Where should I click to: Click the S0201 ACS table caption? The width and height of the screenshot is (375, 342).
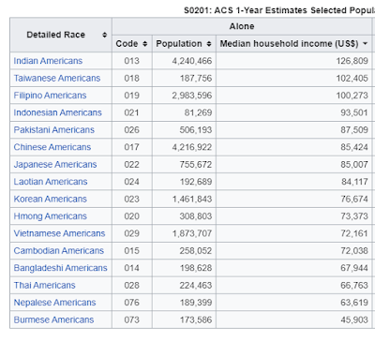(x=279, y=10)
